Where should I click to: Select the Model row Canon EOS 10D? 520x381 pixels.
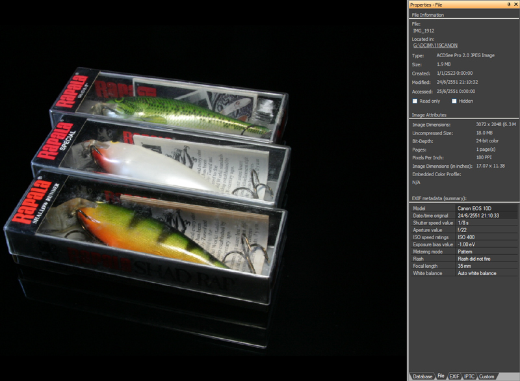[463, 208]
